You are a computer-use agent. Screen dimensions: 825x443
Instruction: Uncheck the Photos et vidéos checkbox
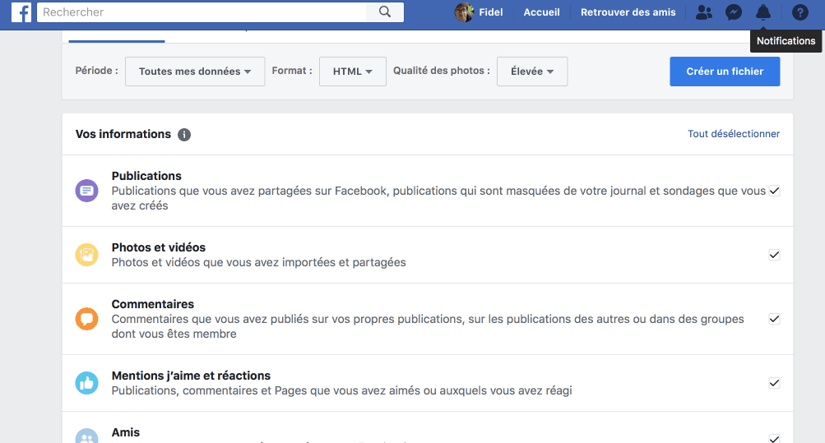point(774,255)
